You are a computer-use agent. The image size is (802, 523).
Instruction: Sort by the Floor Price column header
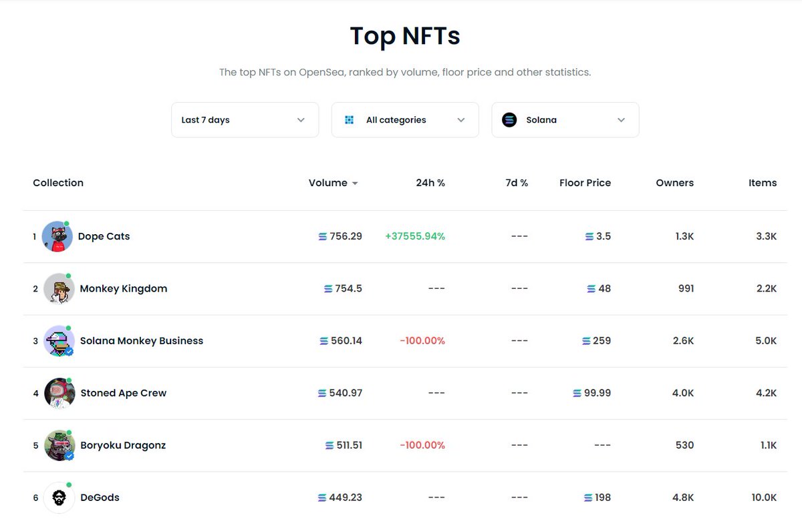585,183
